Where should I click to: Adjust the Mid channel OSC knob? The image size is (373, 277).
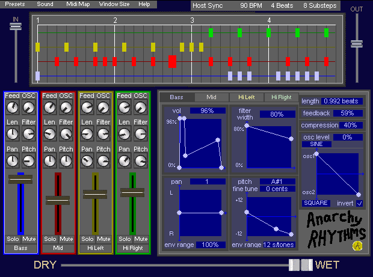[x=66, y=108]
